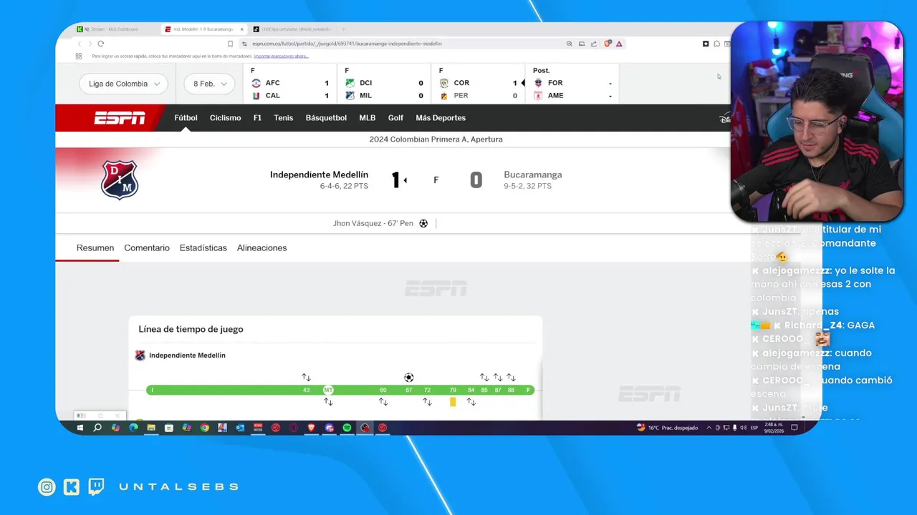Open the Brave browser taskbar icon

(311, 428)
